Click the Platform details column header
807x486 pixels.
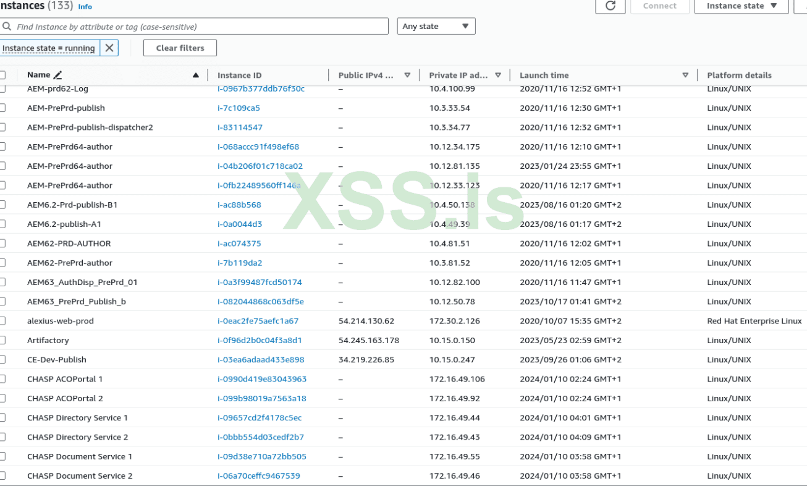(739, 75)
